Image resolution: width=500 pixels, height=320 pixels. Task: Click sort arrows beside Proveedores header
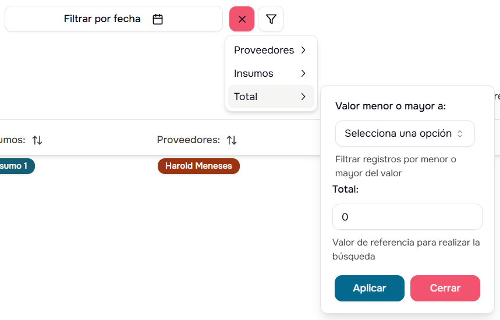pos(232,140)
